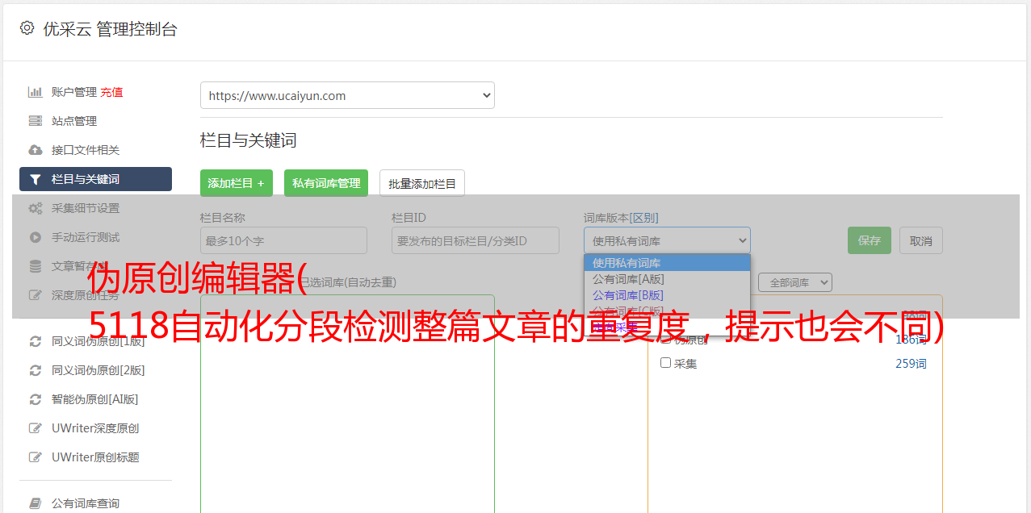Choose 公有词库[B版] option in dropdown list

tap(667, 295)
